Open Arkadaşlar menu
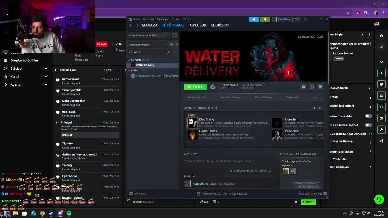388x218 pixels. pos(162,19)
